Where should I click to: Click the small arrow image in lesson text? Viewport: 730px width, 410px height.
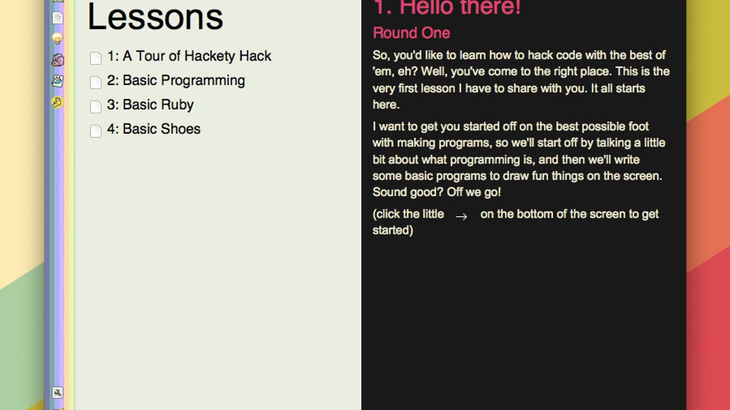tap(461, 216)
